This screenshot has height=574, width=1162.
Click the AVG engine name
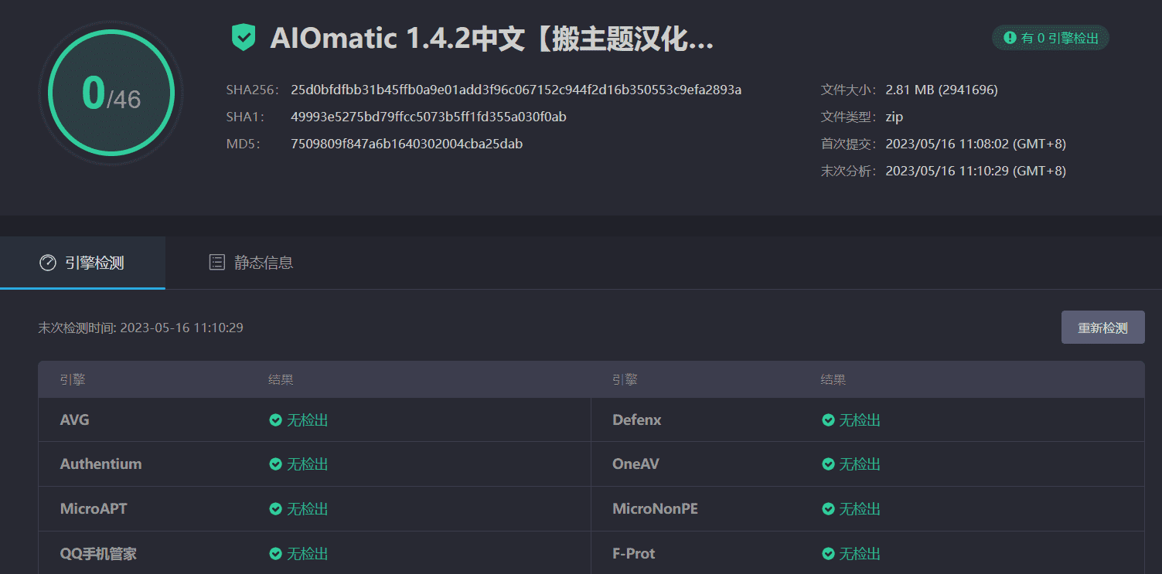pyautogui.click(x=75, y=420)
